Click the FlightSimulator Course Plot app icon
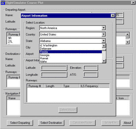This screenshot has width=136, height=129. (x=3, y=3)
